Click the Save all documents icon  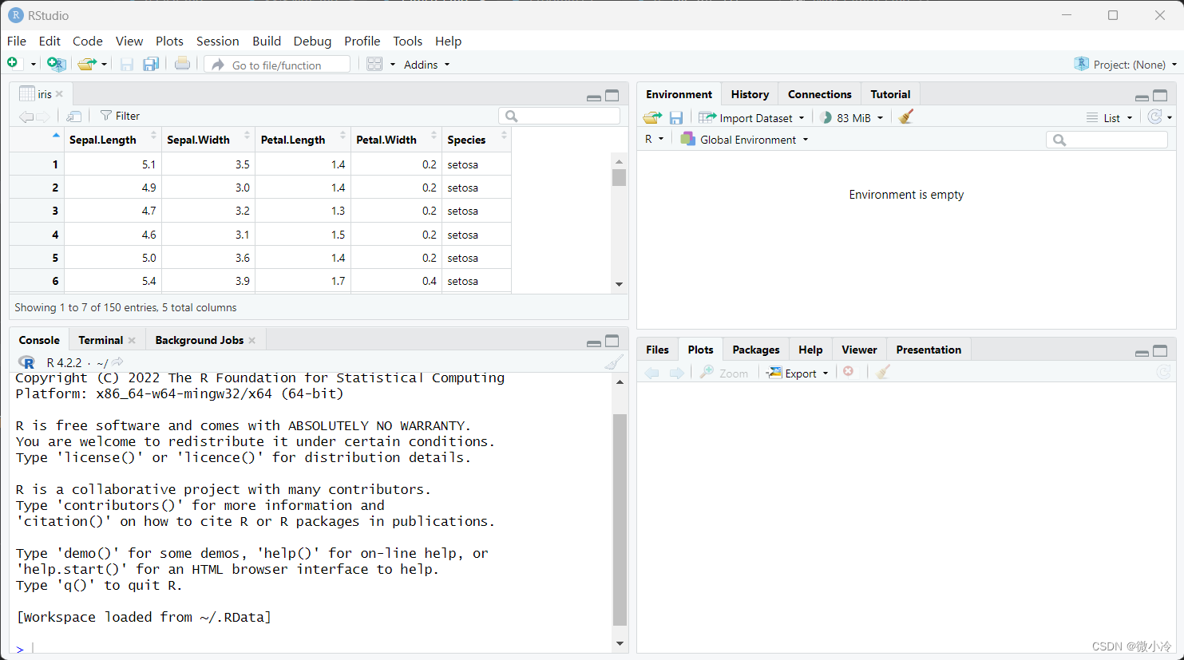(150, 64)
